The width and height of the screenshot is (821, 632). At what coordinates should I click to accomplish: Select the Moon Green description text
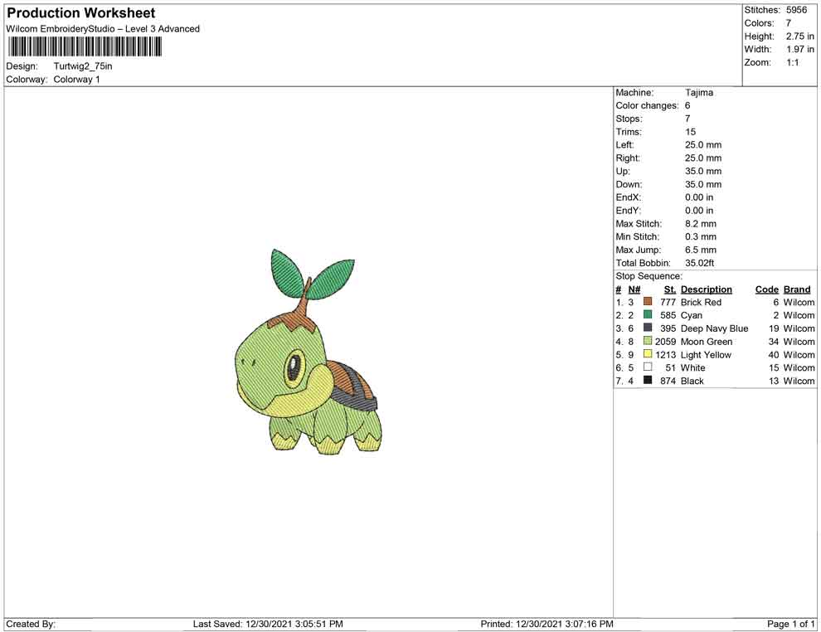click(x=707, y=342)
